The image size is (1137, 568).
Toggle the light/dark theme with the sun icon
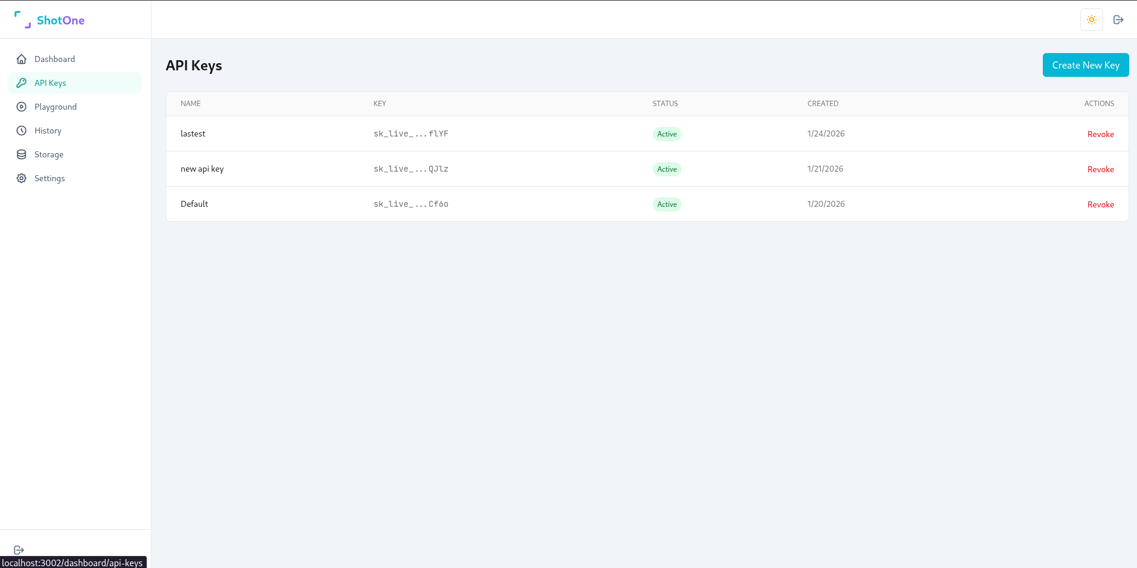pos(1090,20)
